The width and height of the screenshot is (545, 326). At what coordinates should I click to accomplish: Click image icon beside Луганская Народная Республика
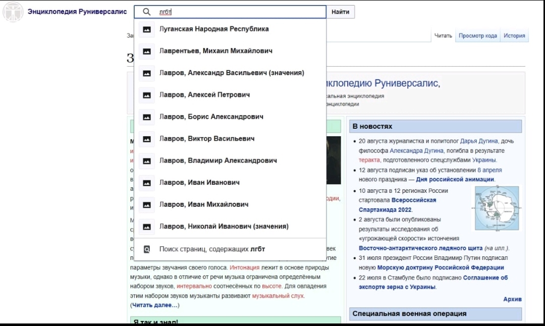pos(147,29)
